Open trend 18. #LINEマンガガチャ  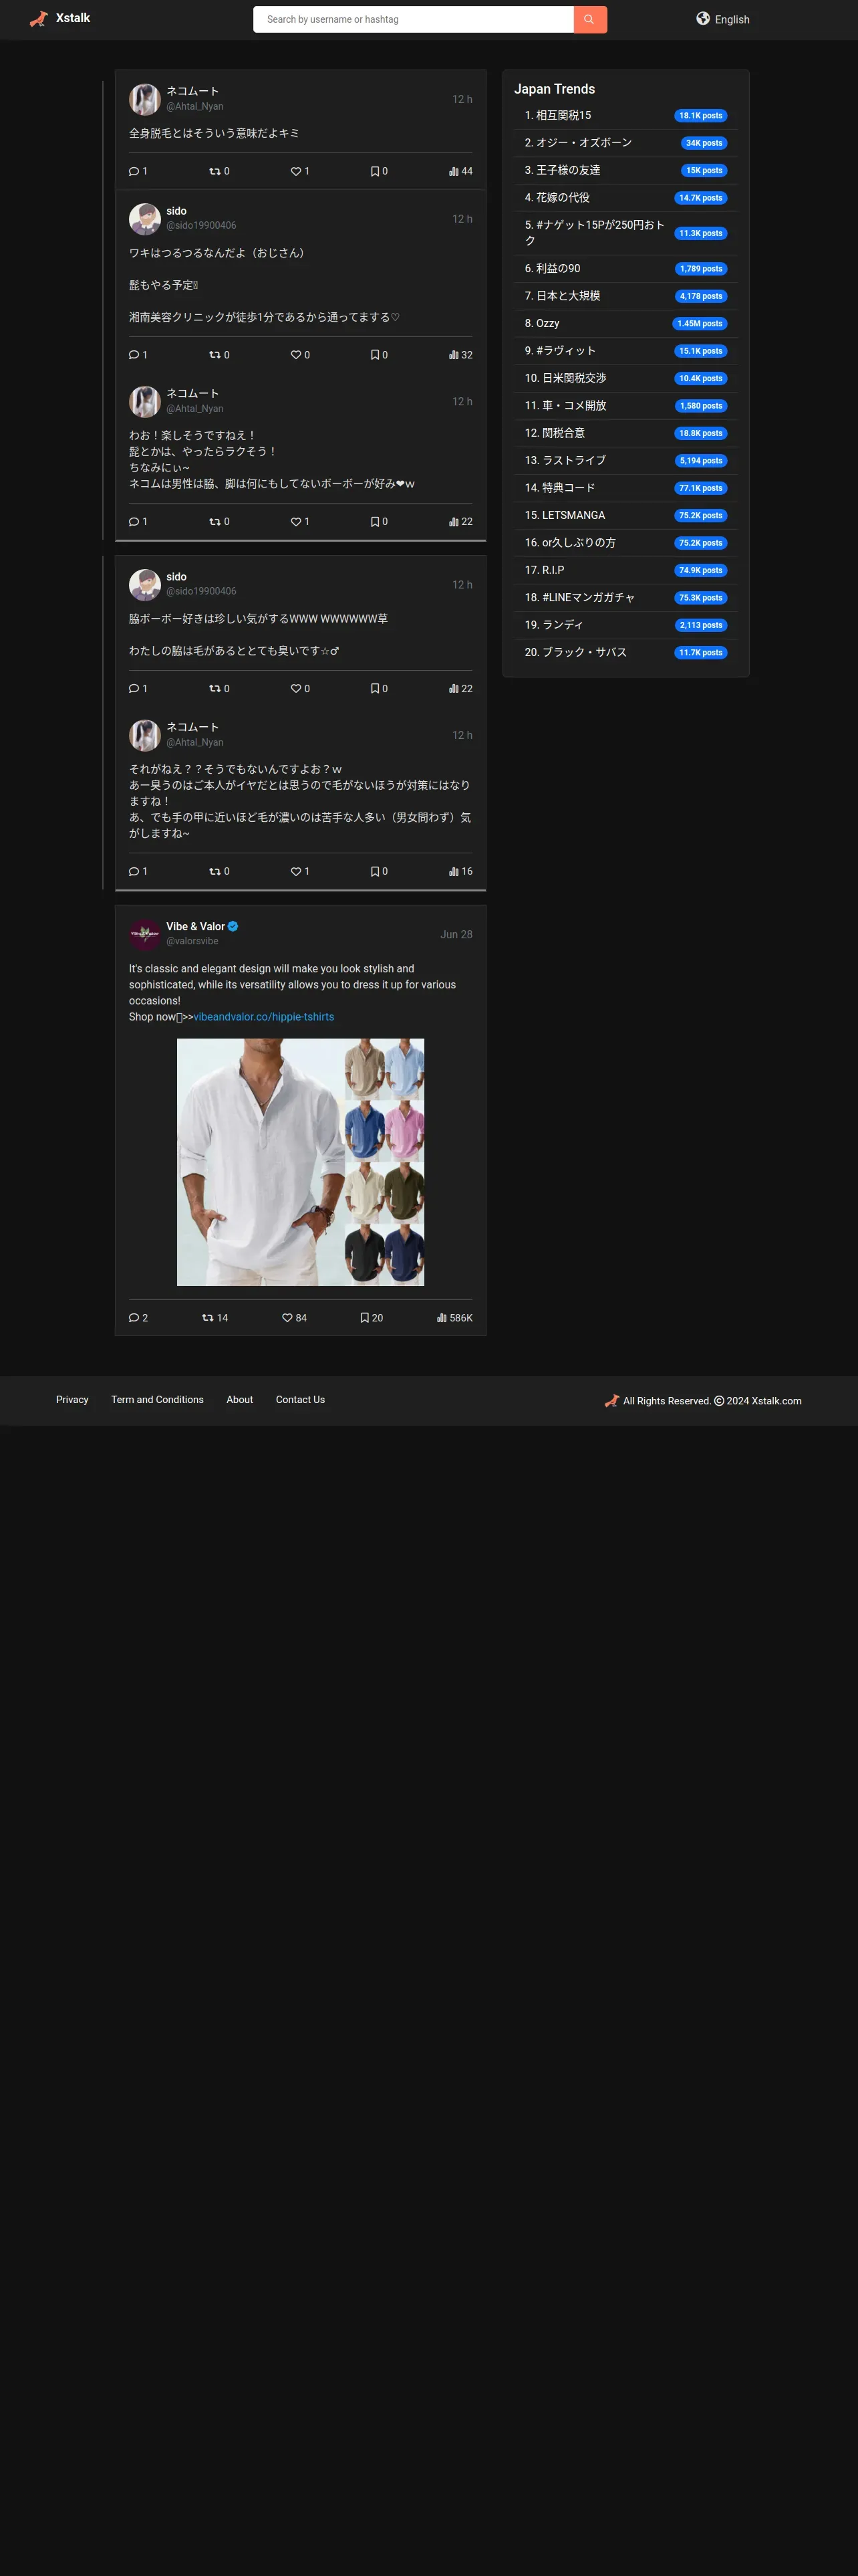pos(580,597)
